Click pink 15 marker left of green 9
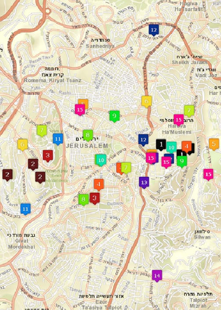The image size is (221, 310). (166, 162)
